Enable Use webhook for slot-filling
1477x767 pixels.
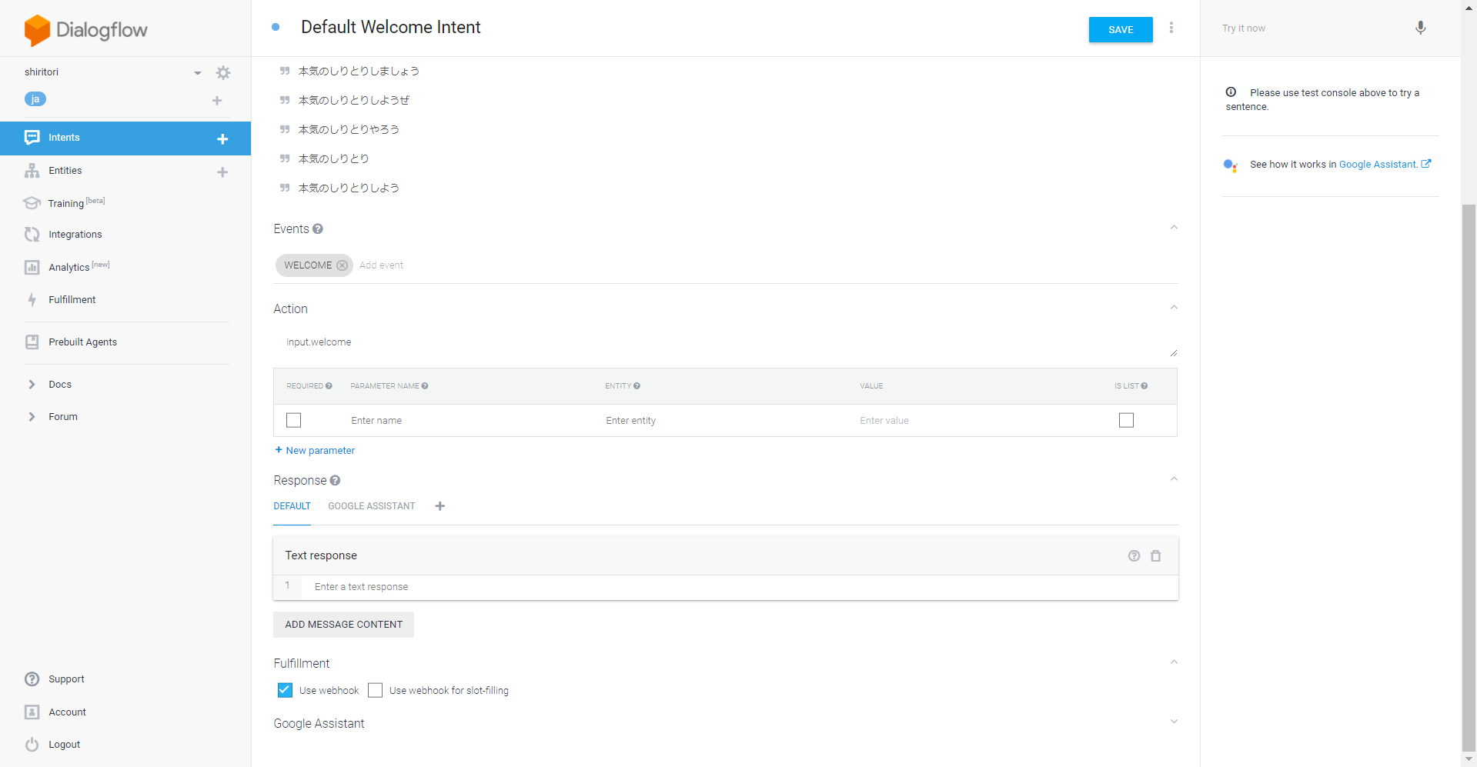375,690
